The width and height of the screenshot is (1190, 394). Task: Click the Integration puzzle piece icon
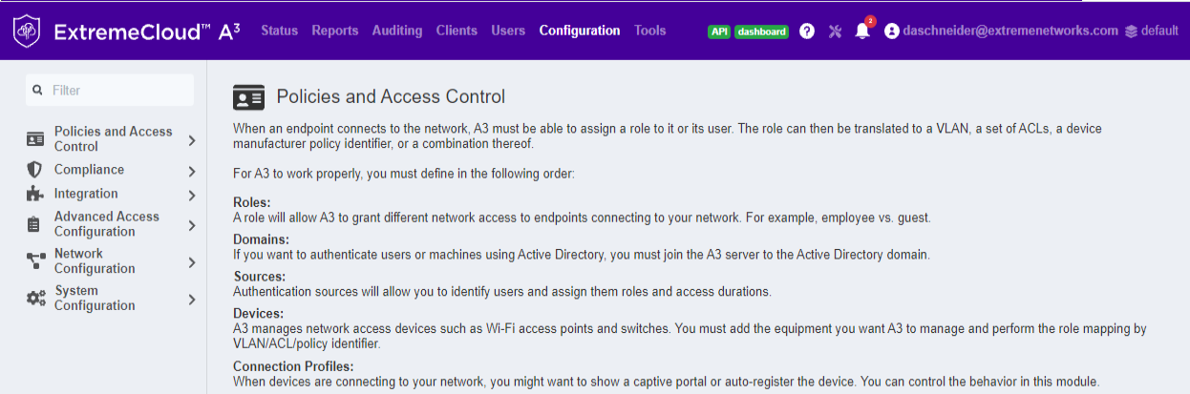coord(35,195)
